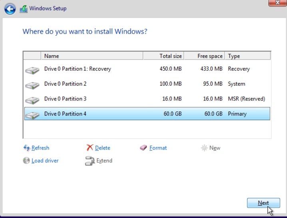Viewport: 287px width, 218px height.
Task: Click the 16.0 MB free space cell
Action: (x=213, y=99)
